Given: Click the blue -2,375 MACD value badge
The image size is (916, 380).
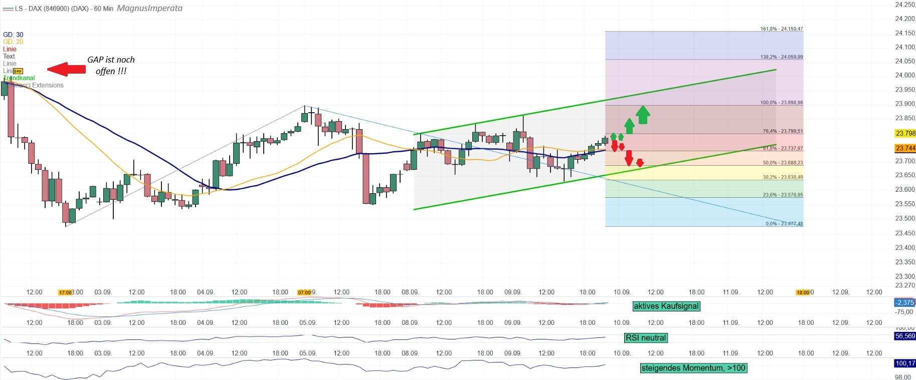Looking at the screenshot, I should click(x=904, y=302).
